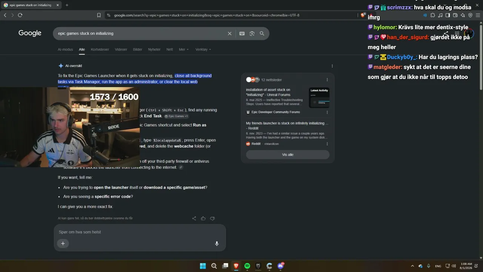Open the 'Epic Games +1' source chip

click(x=176, y=116)
